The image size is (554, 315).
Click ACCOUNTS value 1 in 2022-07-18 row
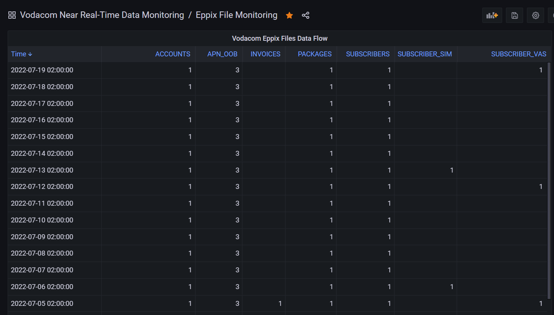(190, 87)
